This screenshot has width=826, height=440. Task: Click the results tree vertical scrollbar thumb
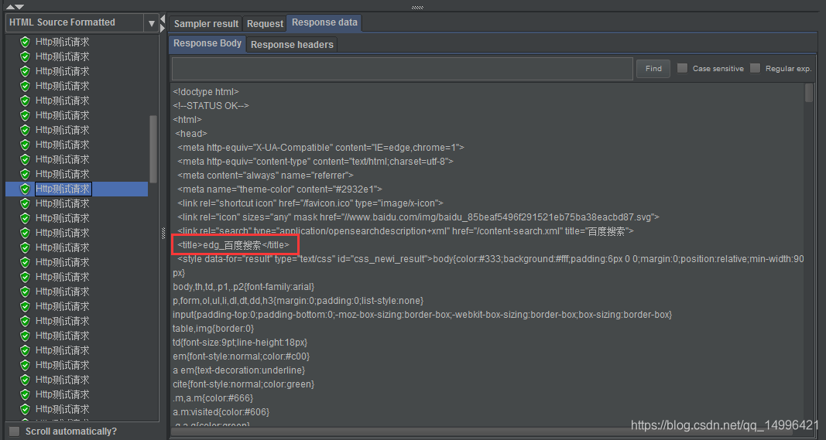(x=153, y=149)
